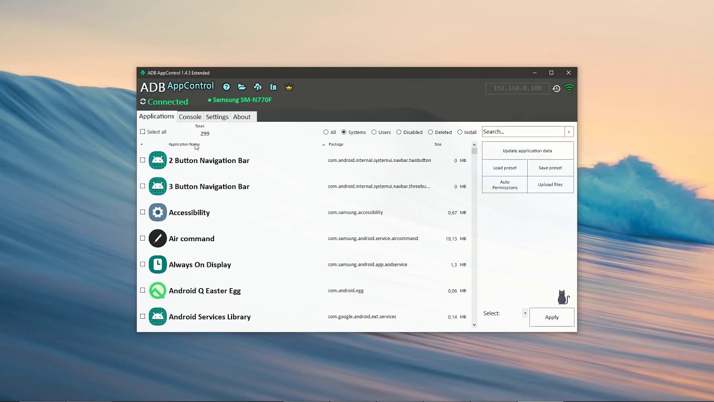Click the 3 Button Navigation Bar app icon
Screen dimensions: 714x402
[158, 186]
